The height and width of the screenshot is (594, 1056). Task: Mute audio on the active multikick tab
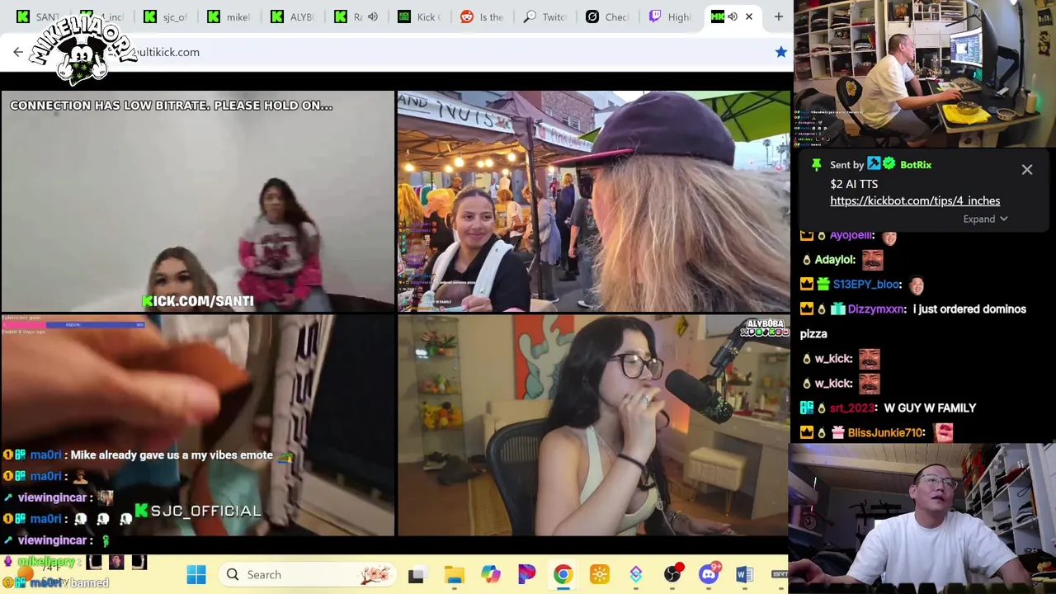coord(732,16)
